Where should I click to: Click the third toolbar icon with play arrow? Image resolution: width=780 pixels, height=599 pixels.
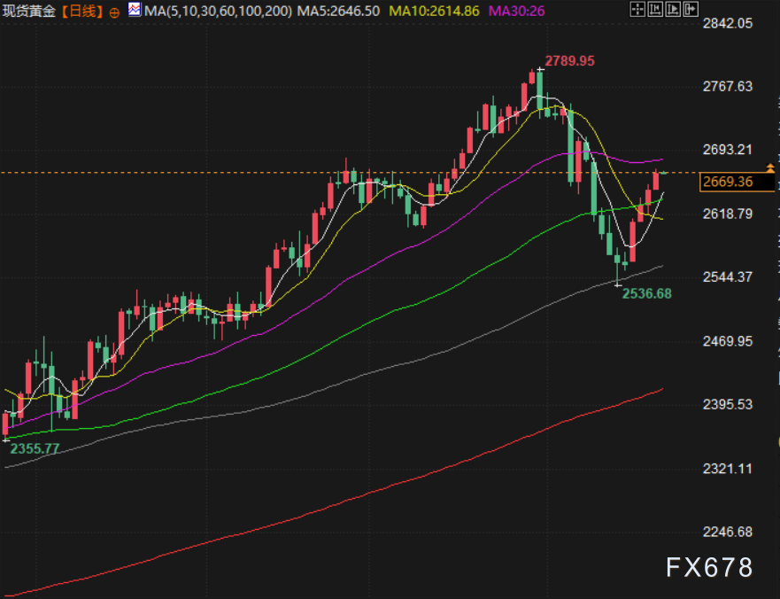[x=672, y=11]
